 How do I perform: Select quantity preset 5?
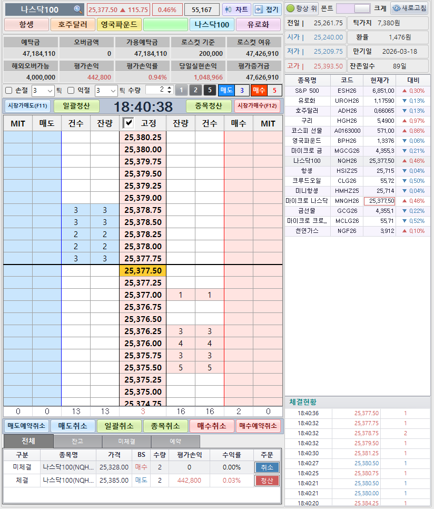[x=211, y=90]
